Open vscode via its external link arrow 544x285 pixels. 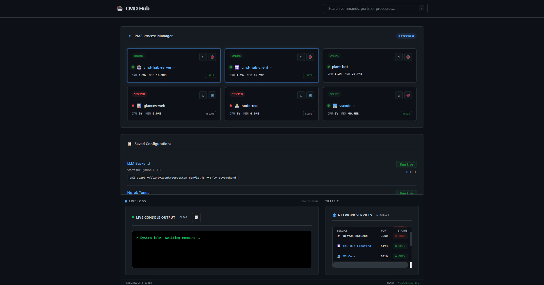pos(354,106)
